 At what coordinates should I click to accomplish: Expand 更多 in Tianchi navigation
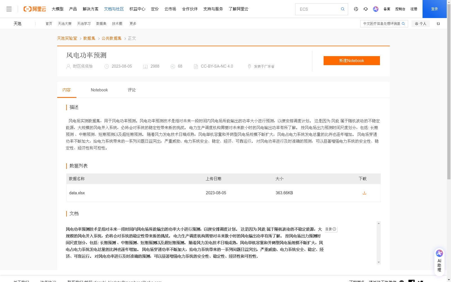click(133, 24)
